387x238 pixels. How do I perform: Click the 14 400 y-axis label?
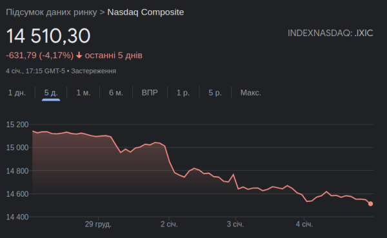click(17, 217)
